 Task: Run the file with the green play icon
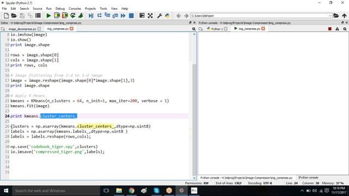pyautogui.click(x=49, y=16)
